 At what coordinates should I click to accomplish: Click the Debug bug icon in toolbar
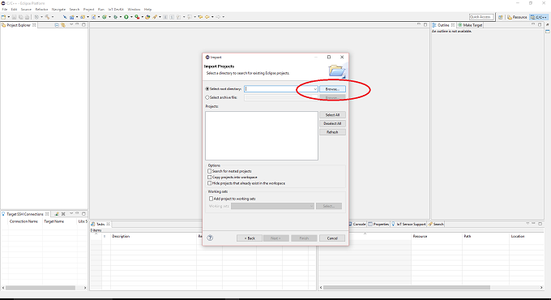[115, 17]
